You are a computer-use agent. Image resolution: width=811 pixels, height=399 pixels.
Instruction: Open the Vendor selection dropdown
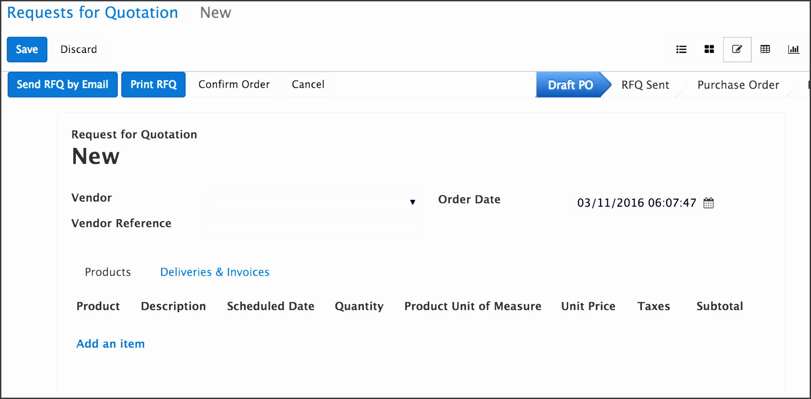(412, 201)
